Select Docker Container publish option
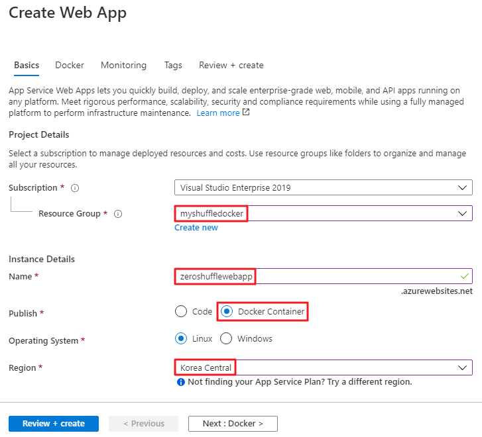This screenshot has width=482, height=437. click(263, 311)
